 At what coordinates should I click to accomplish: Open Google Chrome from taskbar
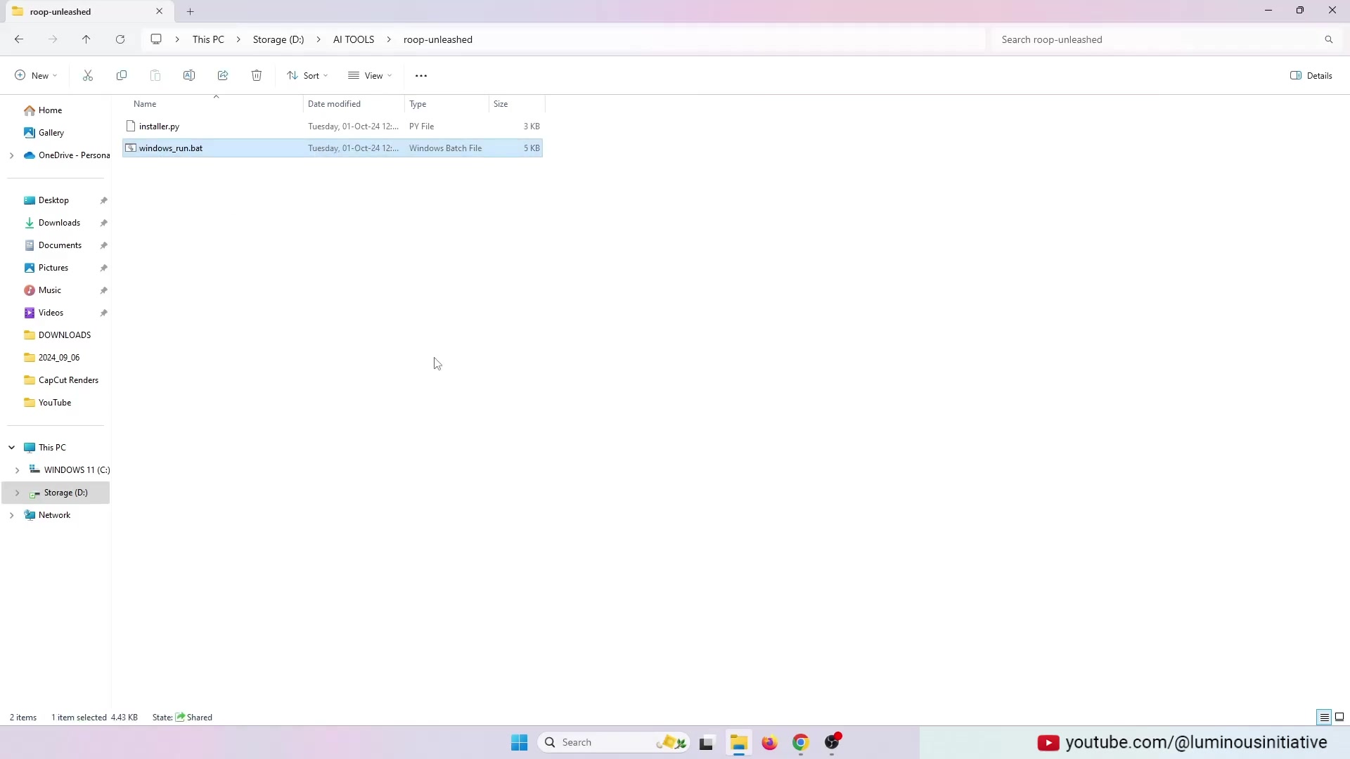pos(801,742)
